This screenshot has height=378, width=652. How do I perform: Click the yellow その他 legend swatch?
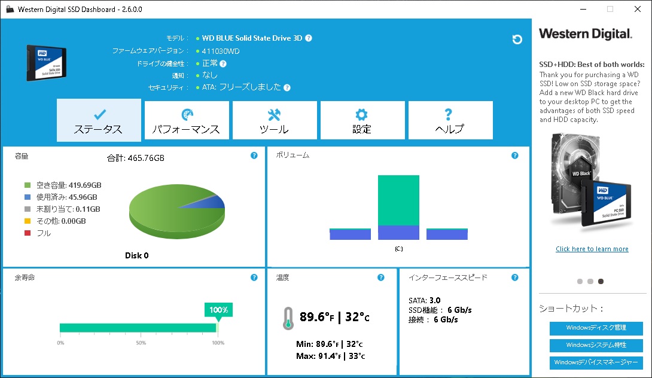pos(28,221)
